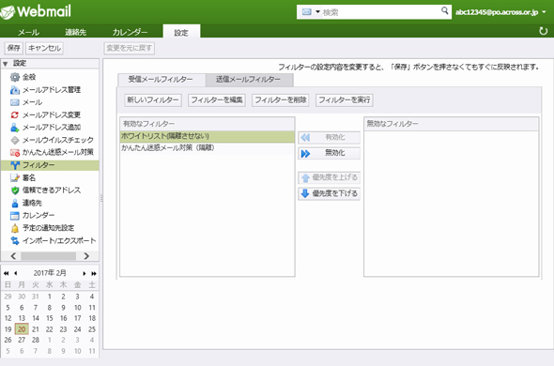This screenshot has width=554, height=366.
Task: Click the 有効化 button
Action: [330, 137]
